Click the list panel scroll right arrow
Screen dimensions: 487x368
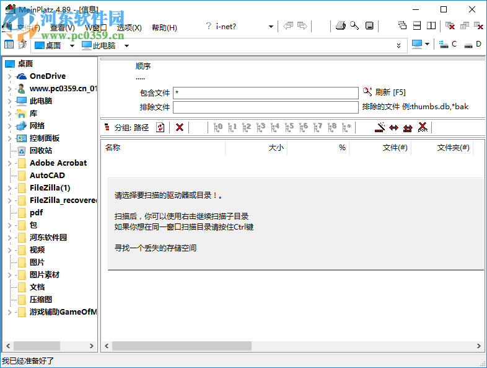tap(478, 346)
